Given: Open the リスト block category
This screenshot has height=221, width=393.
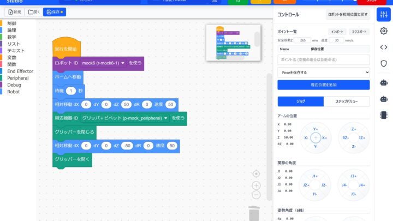Looking at the screenshot, I should click(x=14, y=44).
